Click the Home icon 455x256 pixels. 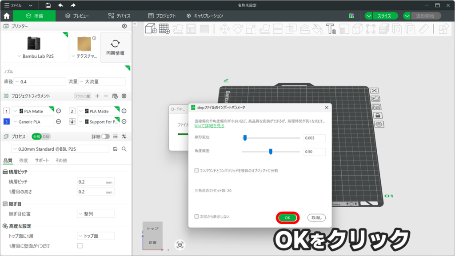[7, 16]
